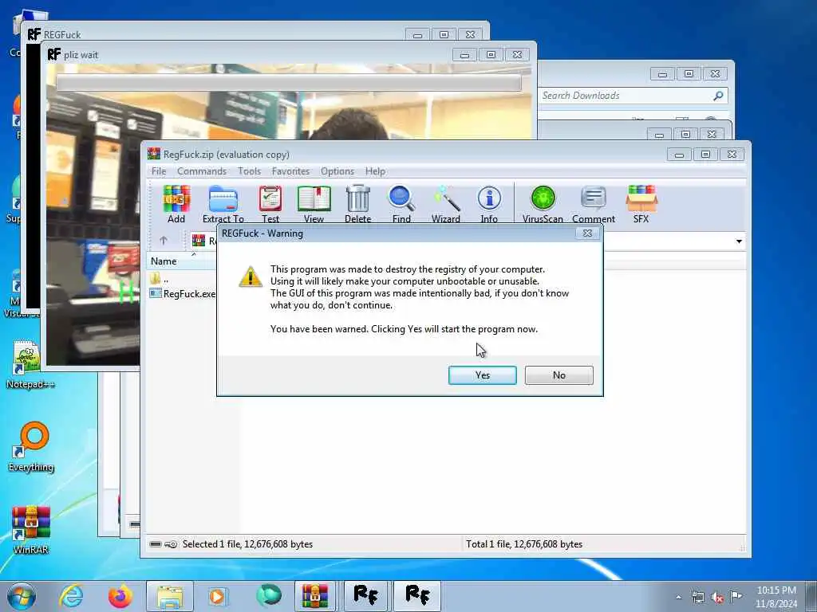
Task: Click the green globe taskbar icon
Action: [268, 596]
